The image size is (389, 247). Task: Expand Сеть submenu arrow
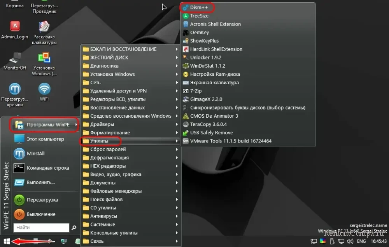point(177,82)
